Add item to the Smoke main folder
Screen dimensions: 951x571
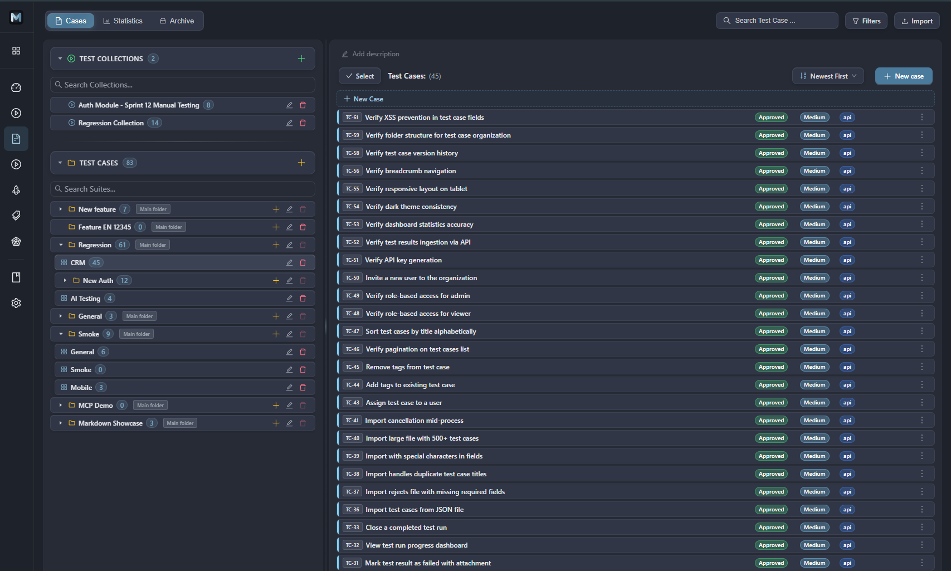pos(276,334)
